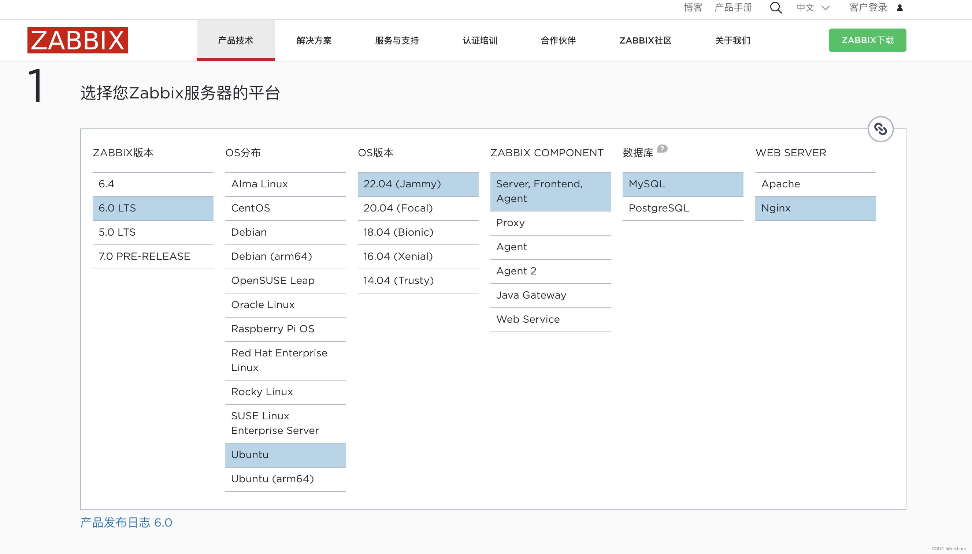Click ZABBIX下载 download button
The width and height of the screenshot is (972, 554).
point(867,41)
